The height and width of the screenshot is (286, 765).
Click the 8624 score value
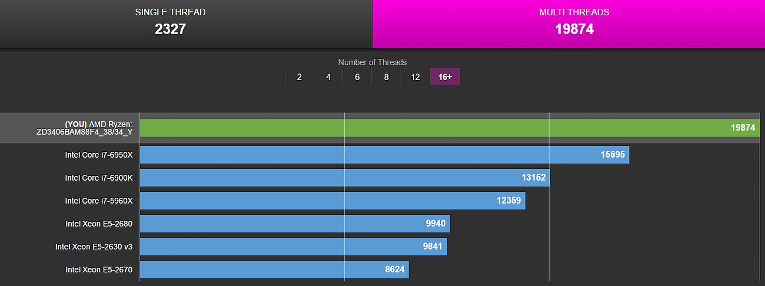point(394,270)
